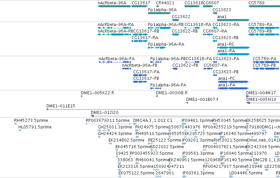
Task: Select the Pp1alpha-96A gene bar
Action: (x=160, y=13)
